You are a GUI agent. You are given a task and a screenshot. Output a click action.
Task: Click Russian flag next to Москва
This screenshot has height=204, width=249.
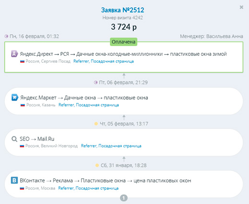[22, 188]
